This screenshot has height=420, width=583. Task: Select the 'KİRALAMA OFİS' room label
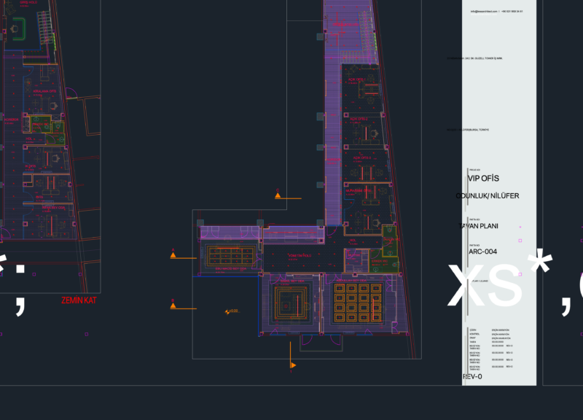pyautogui.click(x=44, y=91)
